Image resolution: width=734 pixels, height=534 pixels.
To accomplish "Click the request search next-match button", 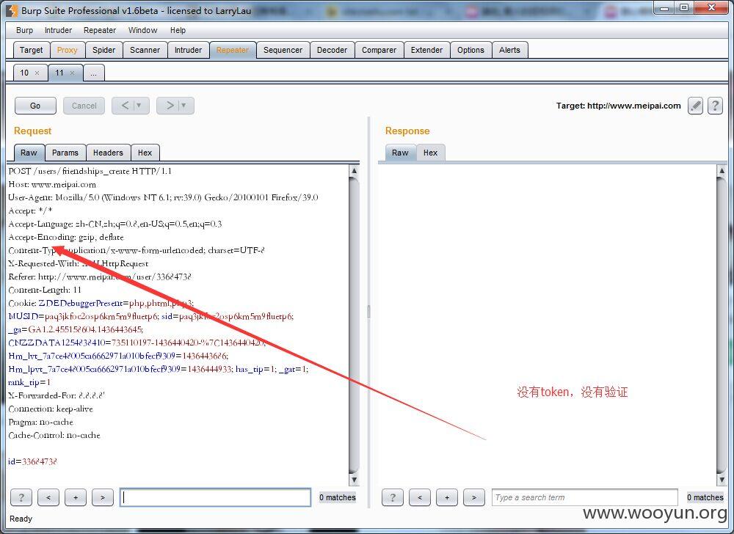I will point(103,497).
